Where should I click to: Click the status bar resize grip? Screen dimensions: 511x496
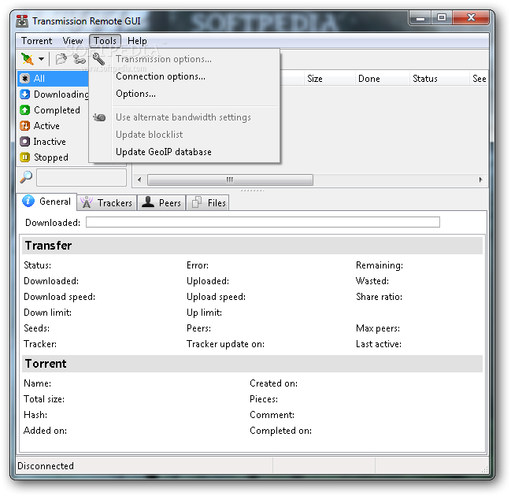[484, 469]
